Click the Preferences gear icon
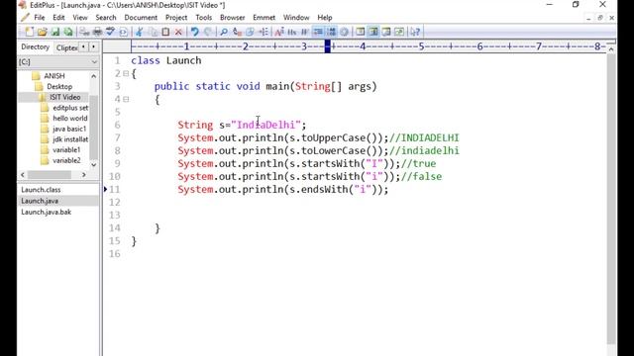 344,32
